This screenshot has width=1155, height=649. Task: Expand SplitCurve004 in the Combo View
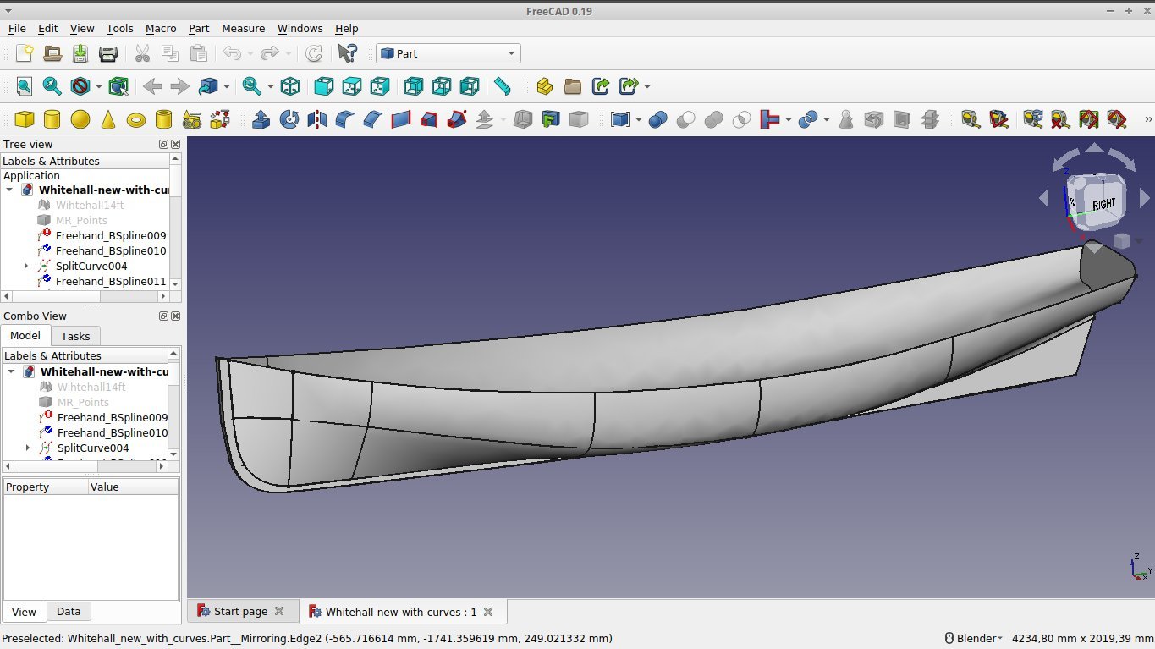28,448
